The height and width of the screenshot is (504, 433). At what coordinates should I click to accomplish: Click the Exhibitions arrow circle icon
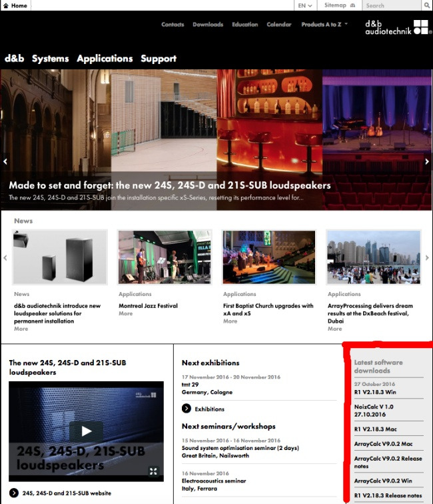click(x=187, y=409)
